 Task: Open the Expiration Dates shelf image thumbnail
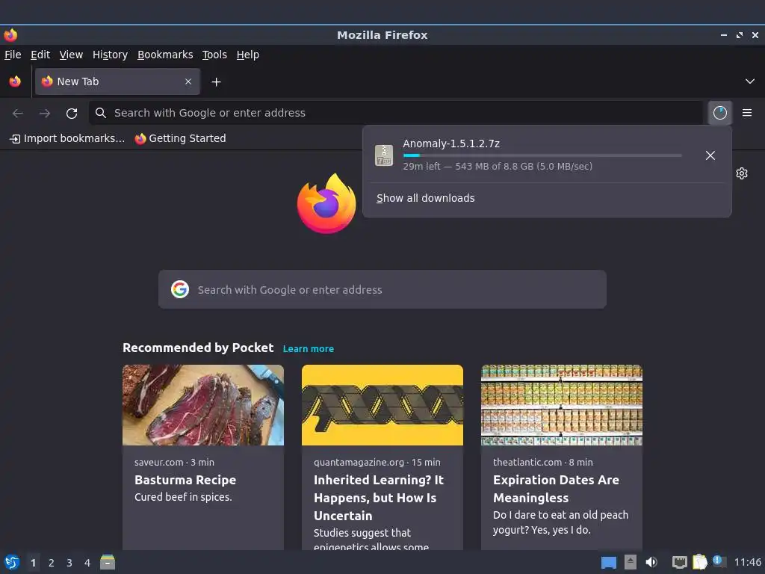click(562, 405)
